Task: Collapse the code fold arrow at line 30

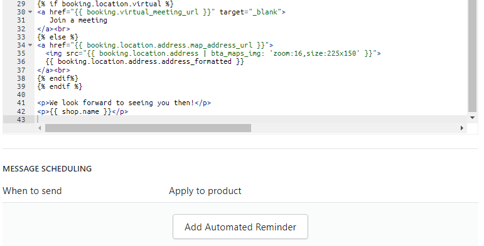Action: (30, 12)
